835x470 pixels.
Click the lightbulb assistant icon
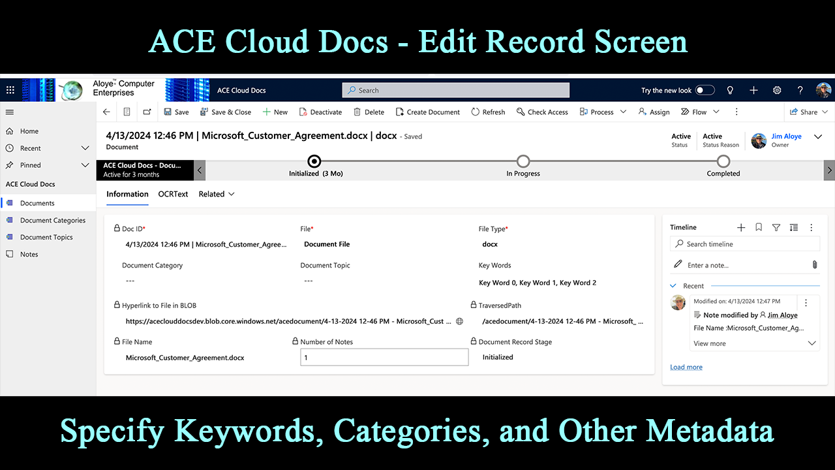click(730, 90)
